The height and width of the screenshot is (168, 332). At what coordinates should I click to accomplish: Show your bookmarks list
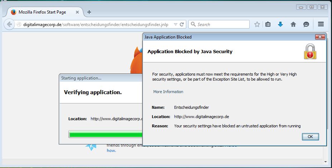(x=268, y=25)
